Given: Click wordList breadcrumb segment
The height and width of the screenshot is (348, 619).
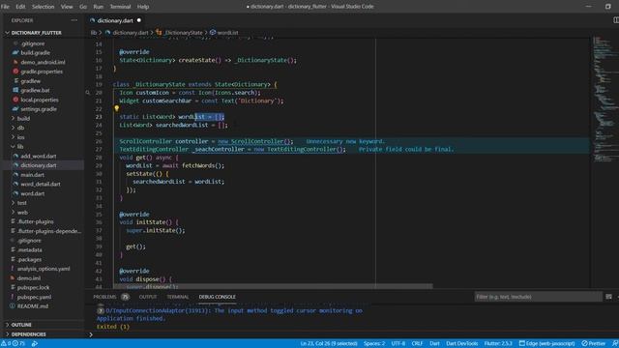Looking at the screenshot, I should point(227,33).
